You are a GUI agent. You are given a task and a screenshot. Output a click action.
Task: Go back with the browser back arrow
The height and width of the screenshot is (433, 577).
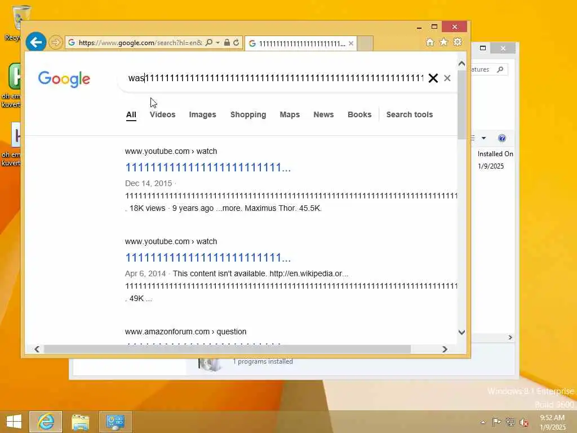(x=36, y=42)
